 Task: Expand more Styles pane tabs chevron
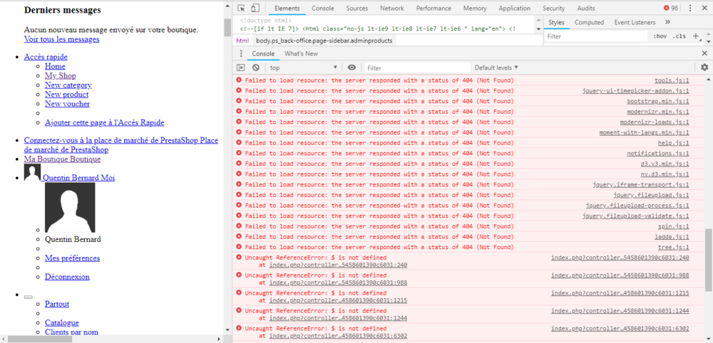(667, 22)
